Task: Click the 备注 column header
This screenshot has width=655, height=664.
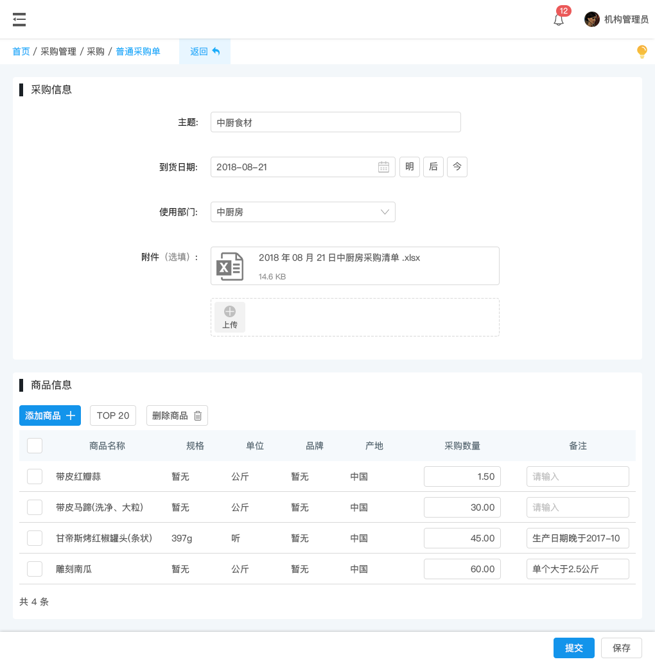Action: tap(578, 446)
